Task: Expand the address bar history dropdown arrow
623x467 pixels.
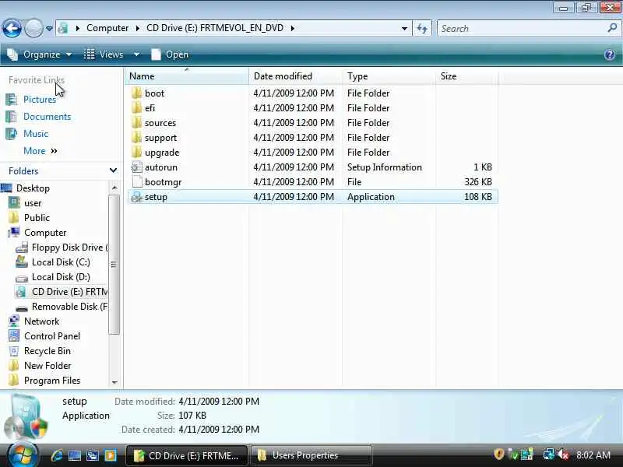Action: tap(404, 29)
